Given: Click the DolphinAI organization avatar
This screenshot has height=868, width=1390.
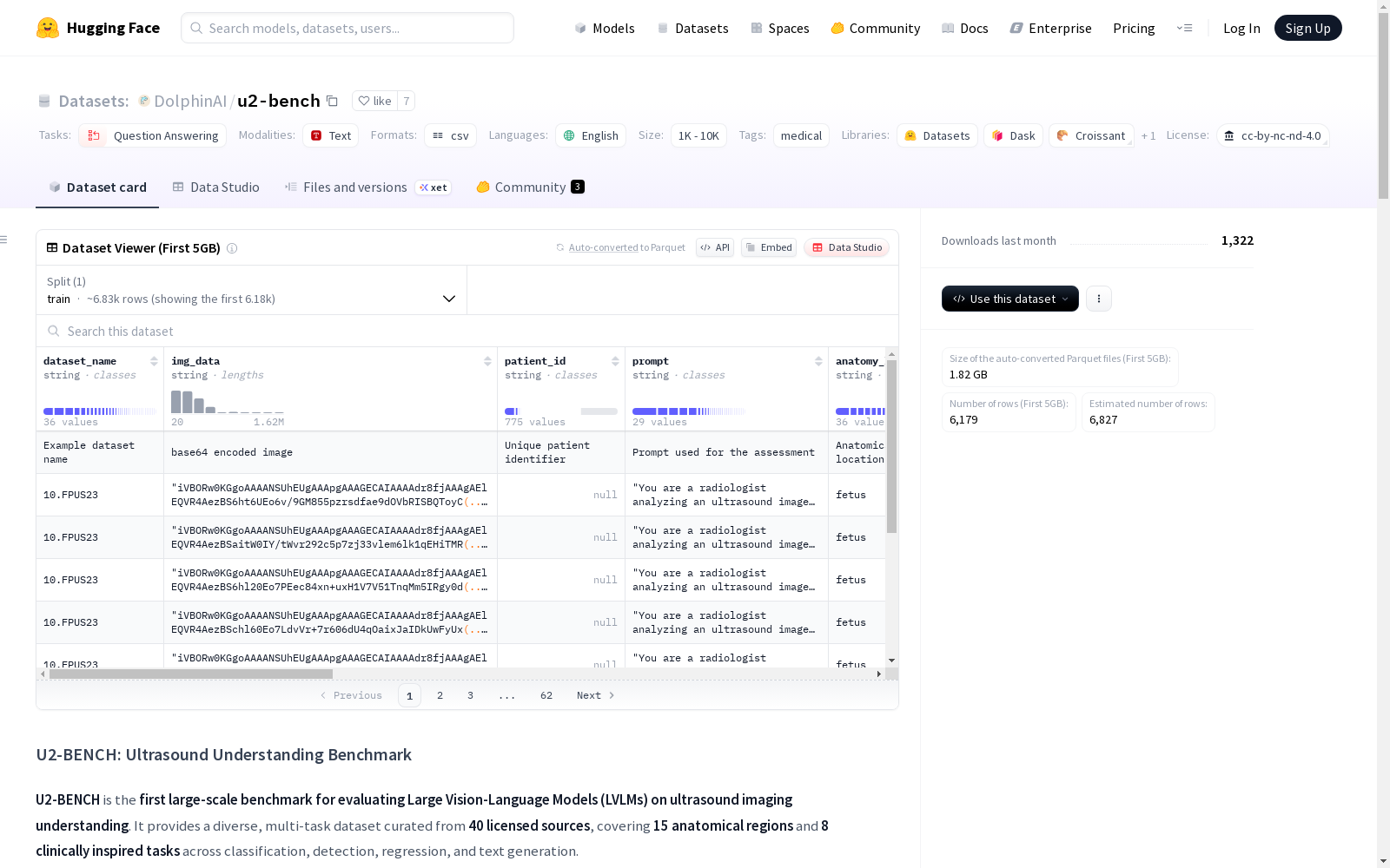Looking at the screenshot, I should click(144, 101).
